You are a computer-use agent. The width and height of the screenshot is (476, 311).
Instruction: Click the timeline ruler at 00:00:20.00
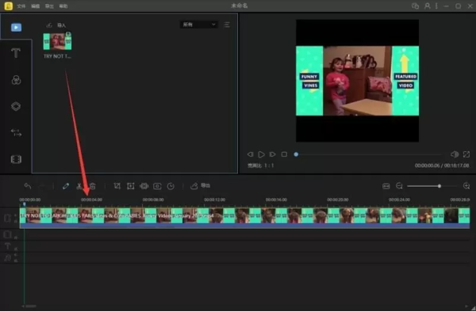coord(338,199)
